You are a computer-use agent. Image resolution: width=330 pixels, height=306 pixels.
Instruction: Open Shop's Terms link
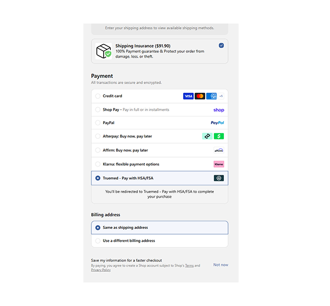(189, 265)
